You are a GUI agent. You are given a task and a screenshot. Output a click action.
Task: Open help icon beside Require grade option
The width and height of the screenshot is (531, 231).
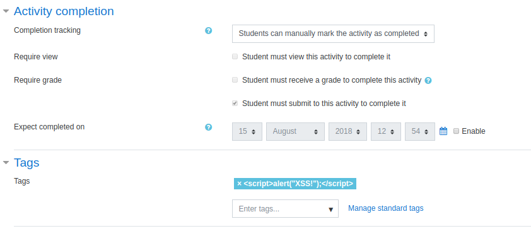coord(428,81)
